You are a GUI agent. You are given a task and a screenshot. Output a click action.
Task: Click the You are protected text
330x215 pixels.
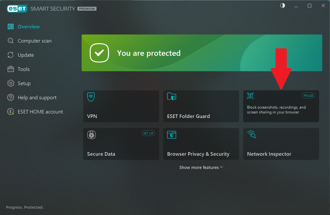[149, 53]
